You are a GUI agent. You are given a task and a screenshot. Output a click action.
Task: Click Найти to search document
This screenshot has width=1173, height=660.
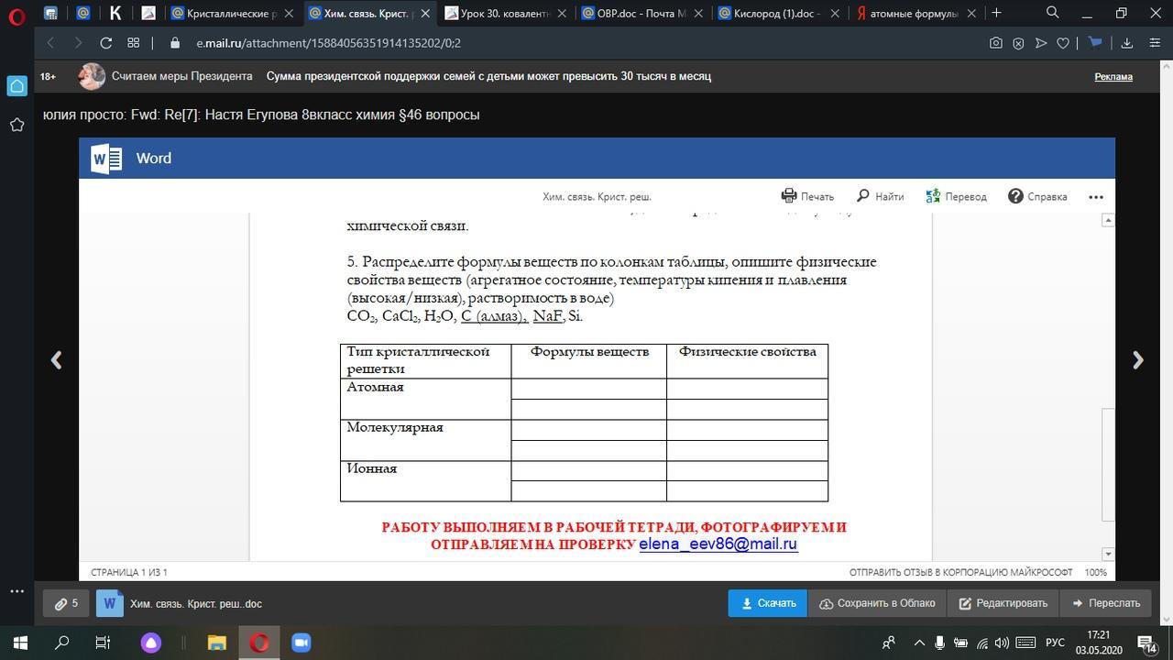click(880, 196)
